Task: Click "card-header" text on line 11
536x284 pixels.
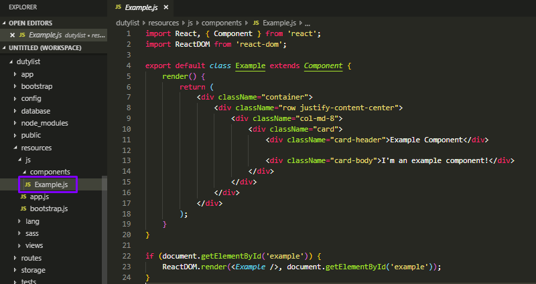Action: [x=358, y=140]
